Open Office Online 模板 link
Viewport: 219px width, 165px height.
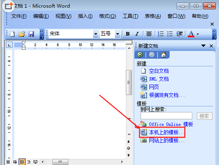tap(171, 124)
